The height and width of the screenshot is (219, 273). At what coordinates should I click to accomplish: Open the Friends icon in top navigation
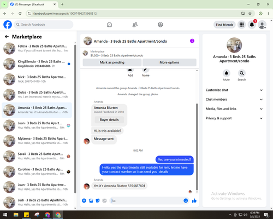tap(135, 25)
